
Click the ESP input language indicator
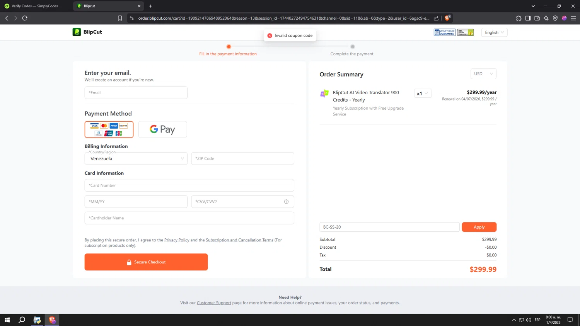tap(537, 320)
